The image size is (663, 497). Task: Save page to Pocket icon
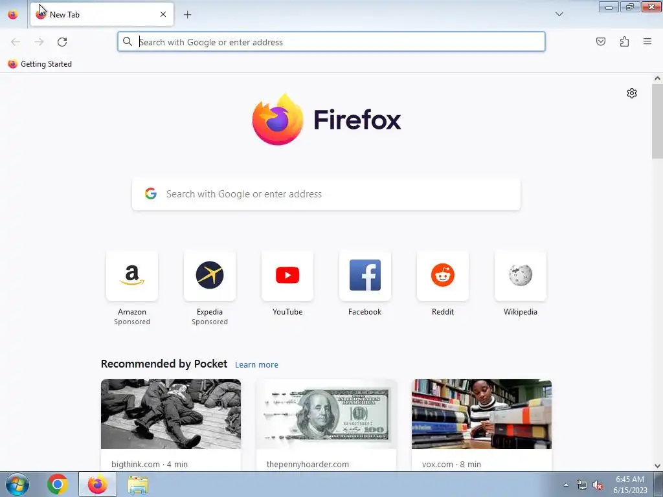click(600, 41)
